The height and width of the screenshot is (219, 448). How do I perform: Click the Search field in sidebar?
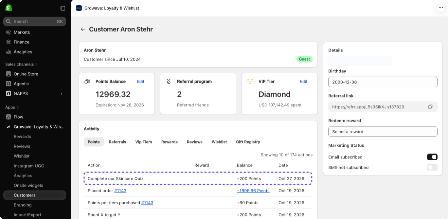[35, 22]
